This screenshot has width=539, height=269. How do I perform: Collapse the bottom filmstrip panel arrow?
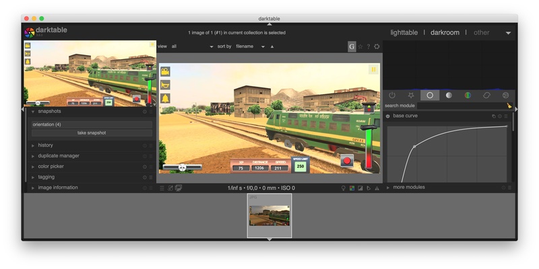pyautogui.click(x=269, y=239)
